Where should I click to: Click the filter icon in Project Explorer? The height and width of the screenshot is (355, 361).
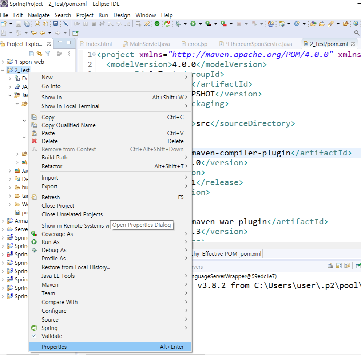(x=48, y=54)
